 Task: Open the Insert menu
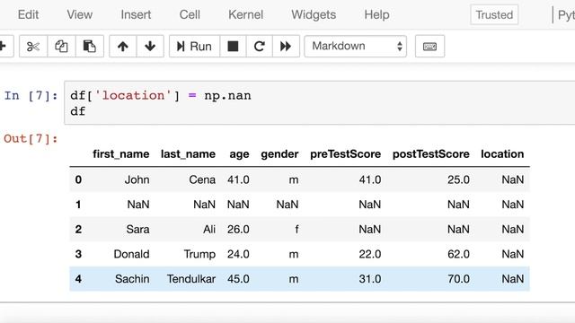point(136,14)
